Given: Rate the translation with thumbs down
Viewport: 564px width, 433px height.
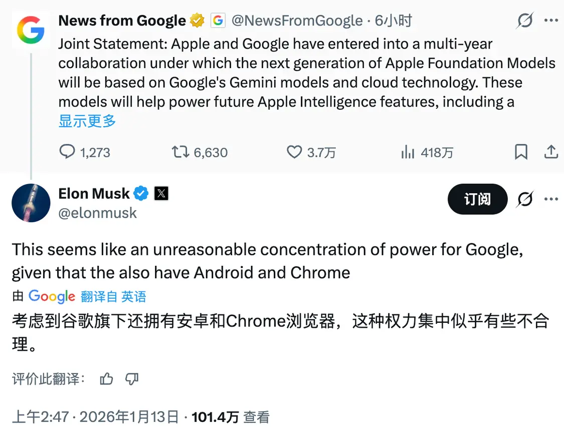Looking at the screenshot, I should click(131, 379).
